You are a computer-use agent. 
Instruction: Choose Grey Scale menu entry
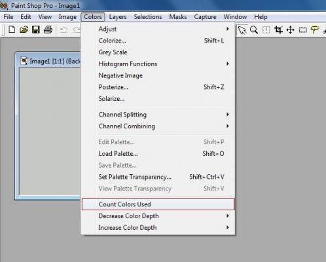(x=158, y=52)
